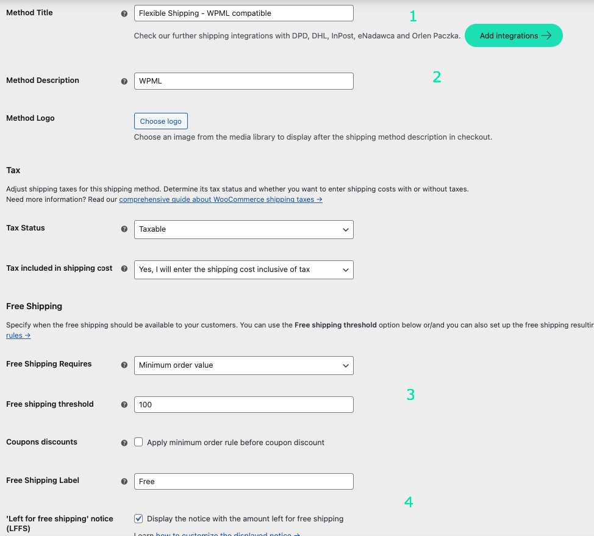Image resolution: width=594 pixels, height=536 pixels.
Task: Open the Tax Status dropdown
Action: coord(243,229)
